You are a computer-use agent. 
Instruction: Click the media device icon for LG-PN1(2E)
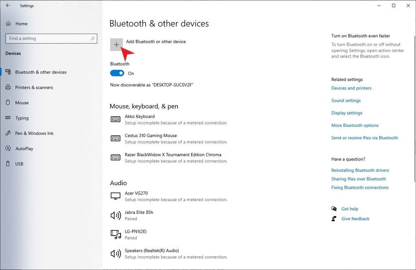click(116, 234)
